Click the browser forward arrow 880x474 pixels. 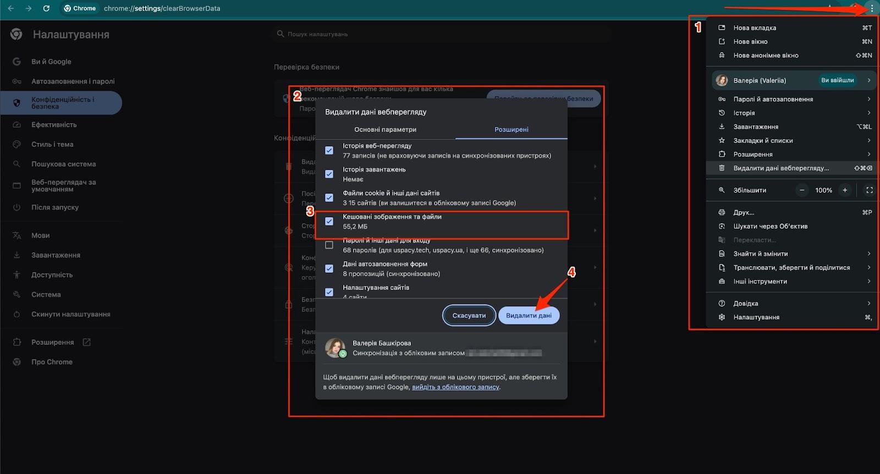click(29, 8)
